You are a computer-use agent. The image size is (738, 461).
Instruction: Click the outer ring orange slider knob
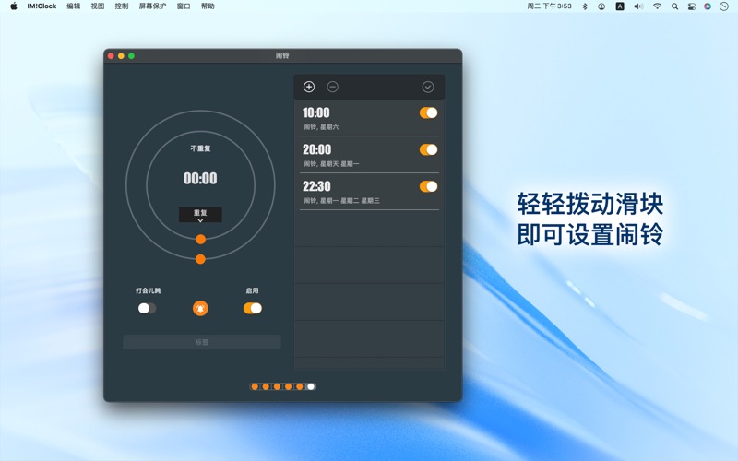coord(200,259)
